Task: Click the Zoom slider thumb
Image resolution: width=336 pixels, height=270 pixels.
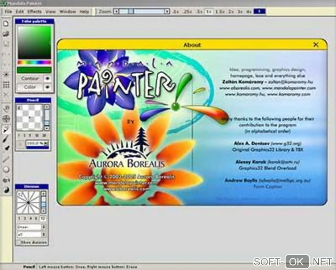Action: 131,11
